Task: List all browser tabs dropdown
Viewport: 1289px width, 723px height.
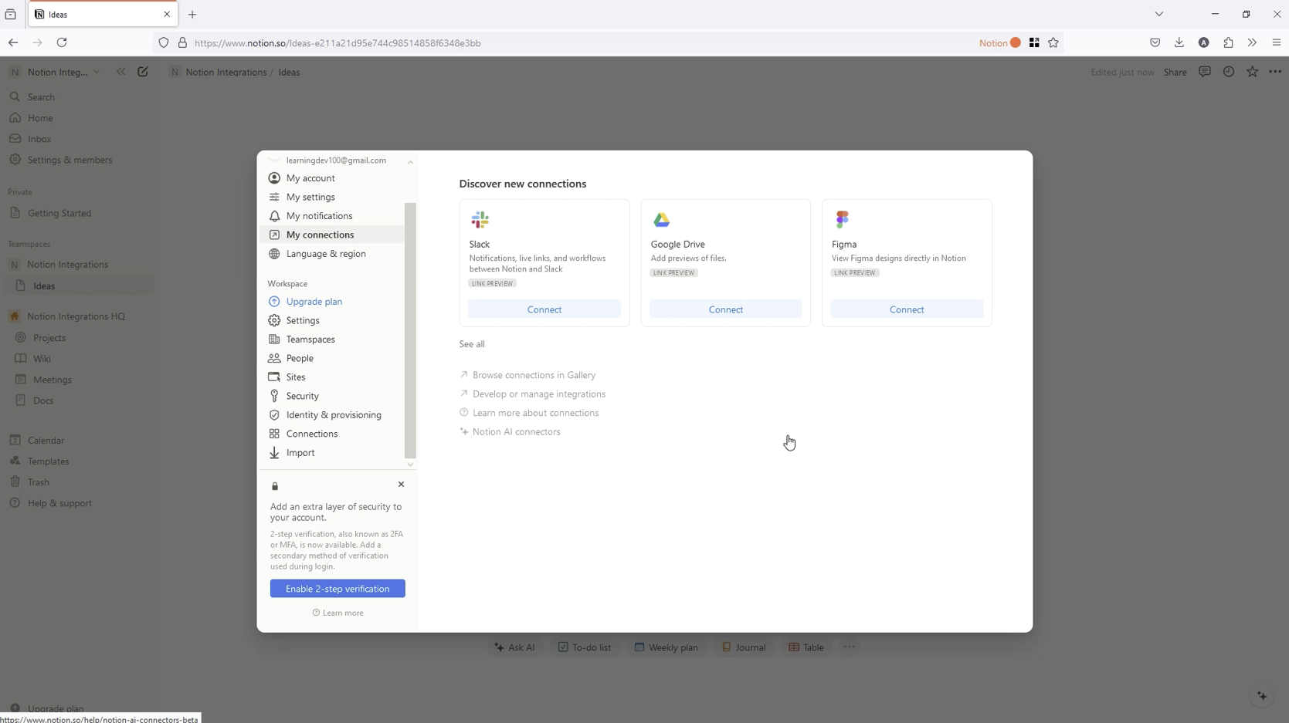Action: coord(1159,15)
